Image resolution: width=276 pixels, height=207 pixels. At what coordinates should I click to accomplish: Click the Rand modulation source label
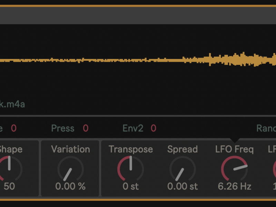coord(266,128)
